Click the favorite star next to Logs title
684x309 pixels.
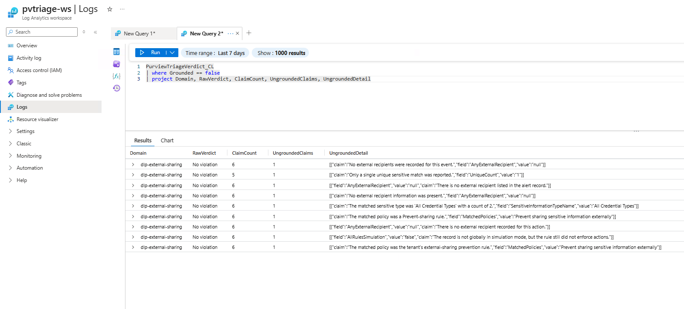(110, 9)
